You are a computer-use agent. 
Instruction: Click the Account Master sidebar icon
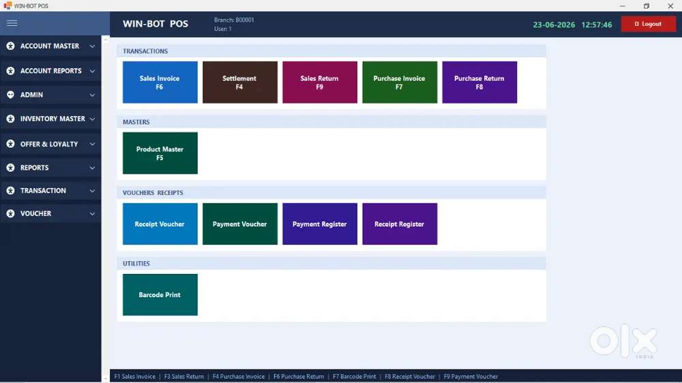click(x=10, y=46)
